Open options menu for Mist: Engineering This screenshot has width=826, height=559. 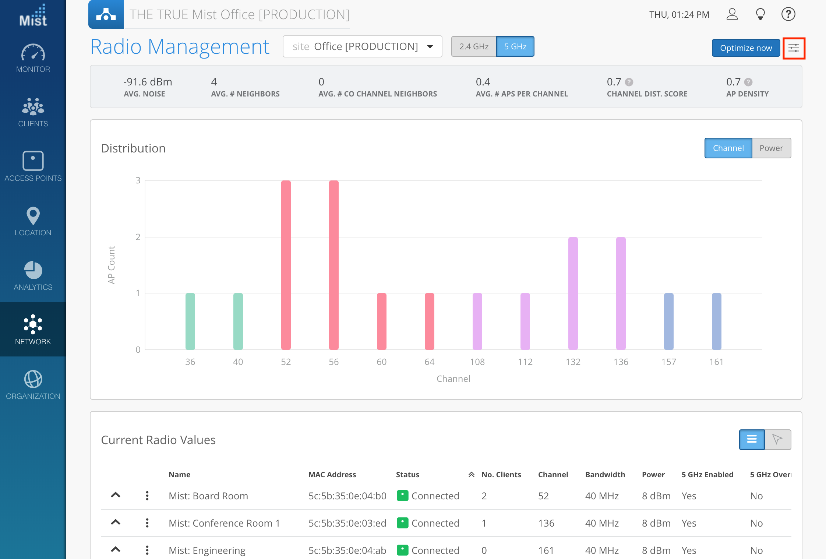click(147, 550)
